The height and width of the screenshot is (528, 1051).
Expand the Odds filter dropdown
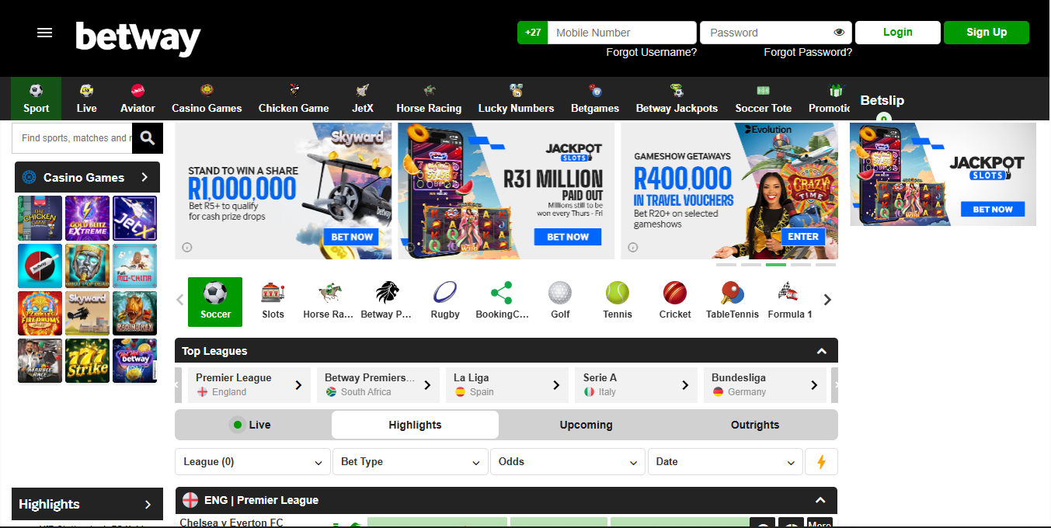click(x=568, y=462)
